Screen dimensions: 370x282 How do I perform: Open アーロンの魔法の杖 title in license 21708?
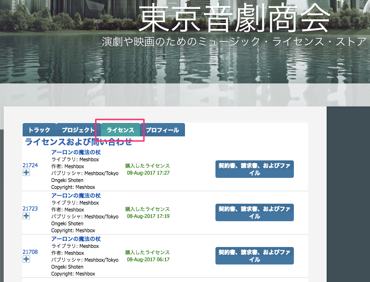[x=76, y=239]
